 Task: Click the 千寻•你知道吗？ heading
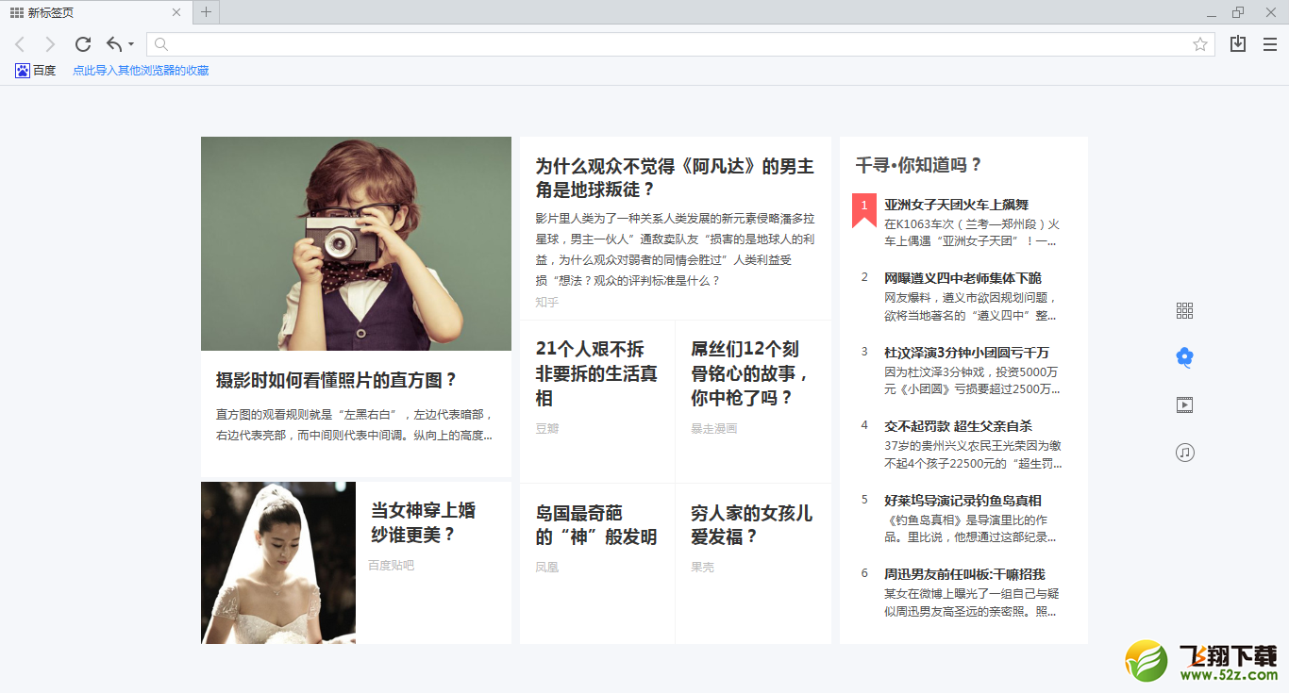tap(918, 164)
